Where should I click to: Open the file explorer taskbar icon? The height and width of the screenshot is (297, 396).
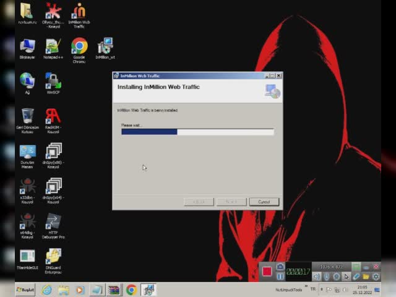coord(64,290)
